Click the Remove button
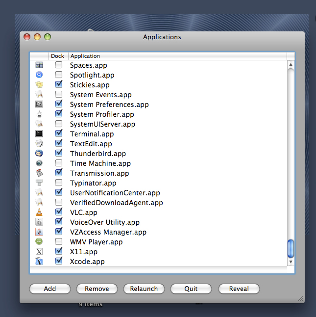The image size is (316, 317). (97, 289)
